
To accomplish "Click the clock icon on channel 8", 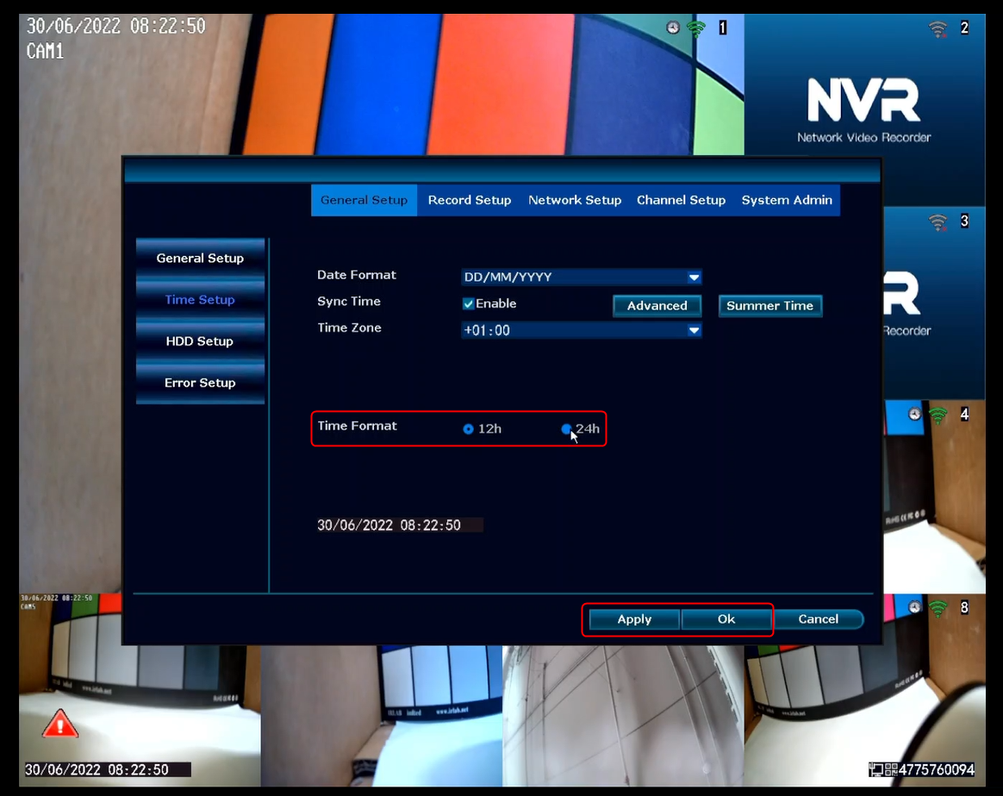I will click(x=915, y=607).
